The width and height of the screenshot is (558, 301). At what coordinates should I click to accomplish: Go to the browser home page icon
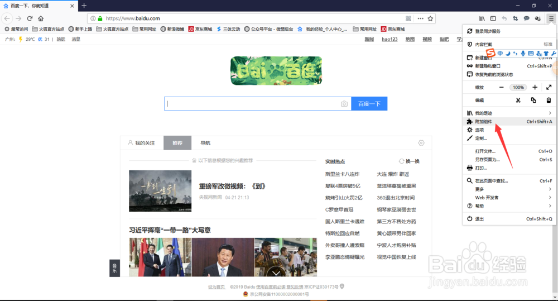(x=41, y=18)
